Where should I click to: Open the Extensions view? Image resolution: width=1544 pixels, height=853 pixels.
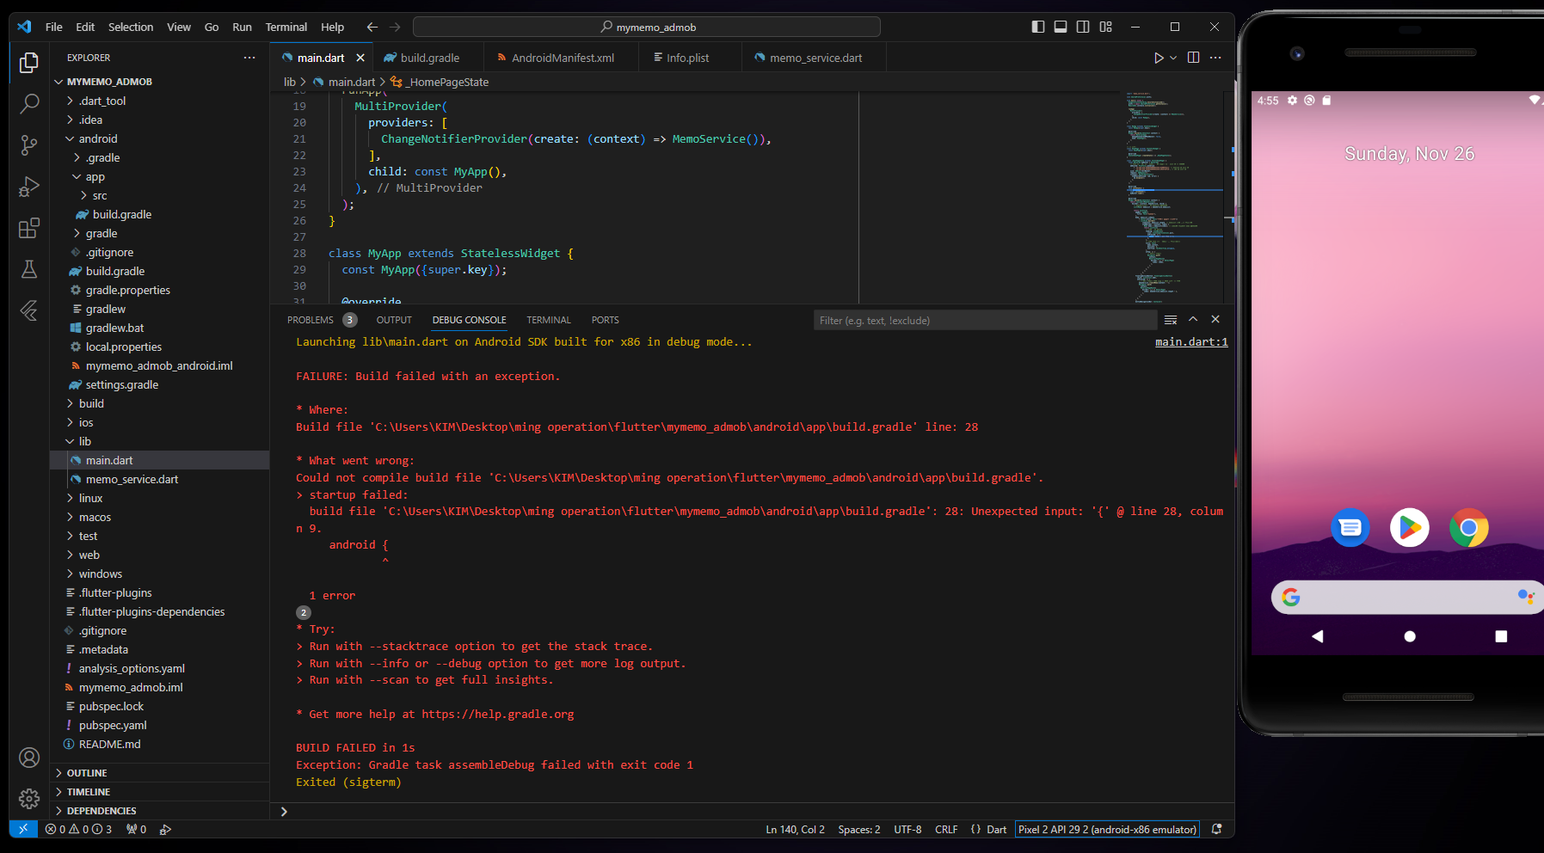pyautogui.click(x=29, y=228)
